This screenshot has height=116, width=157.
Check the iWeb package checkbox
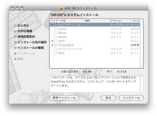[56, 53]
